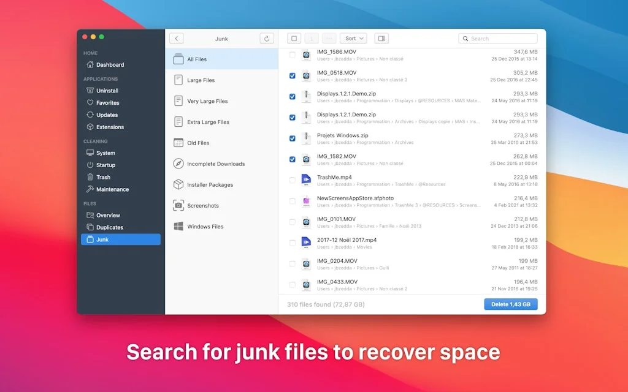Screen dimensions: 628x392
Task: Choose the Incomplete Downloads category
Action: click(215, 164)
